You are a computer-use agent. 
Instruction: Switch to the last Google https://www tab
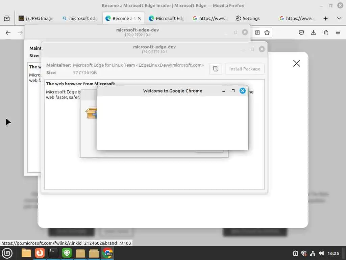[x=297, y=18]
